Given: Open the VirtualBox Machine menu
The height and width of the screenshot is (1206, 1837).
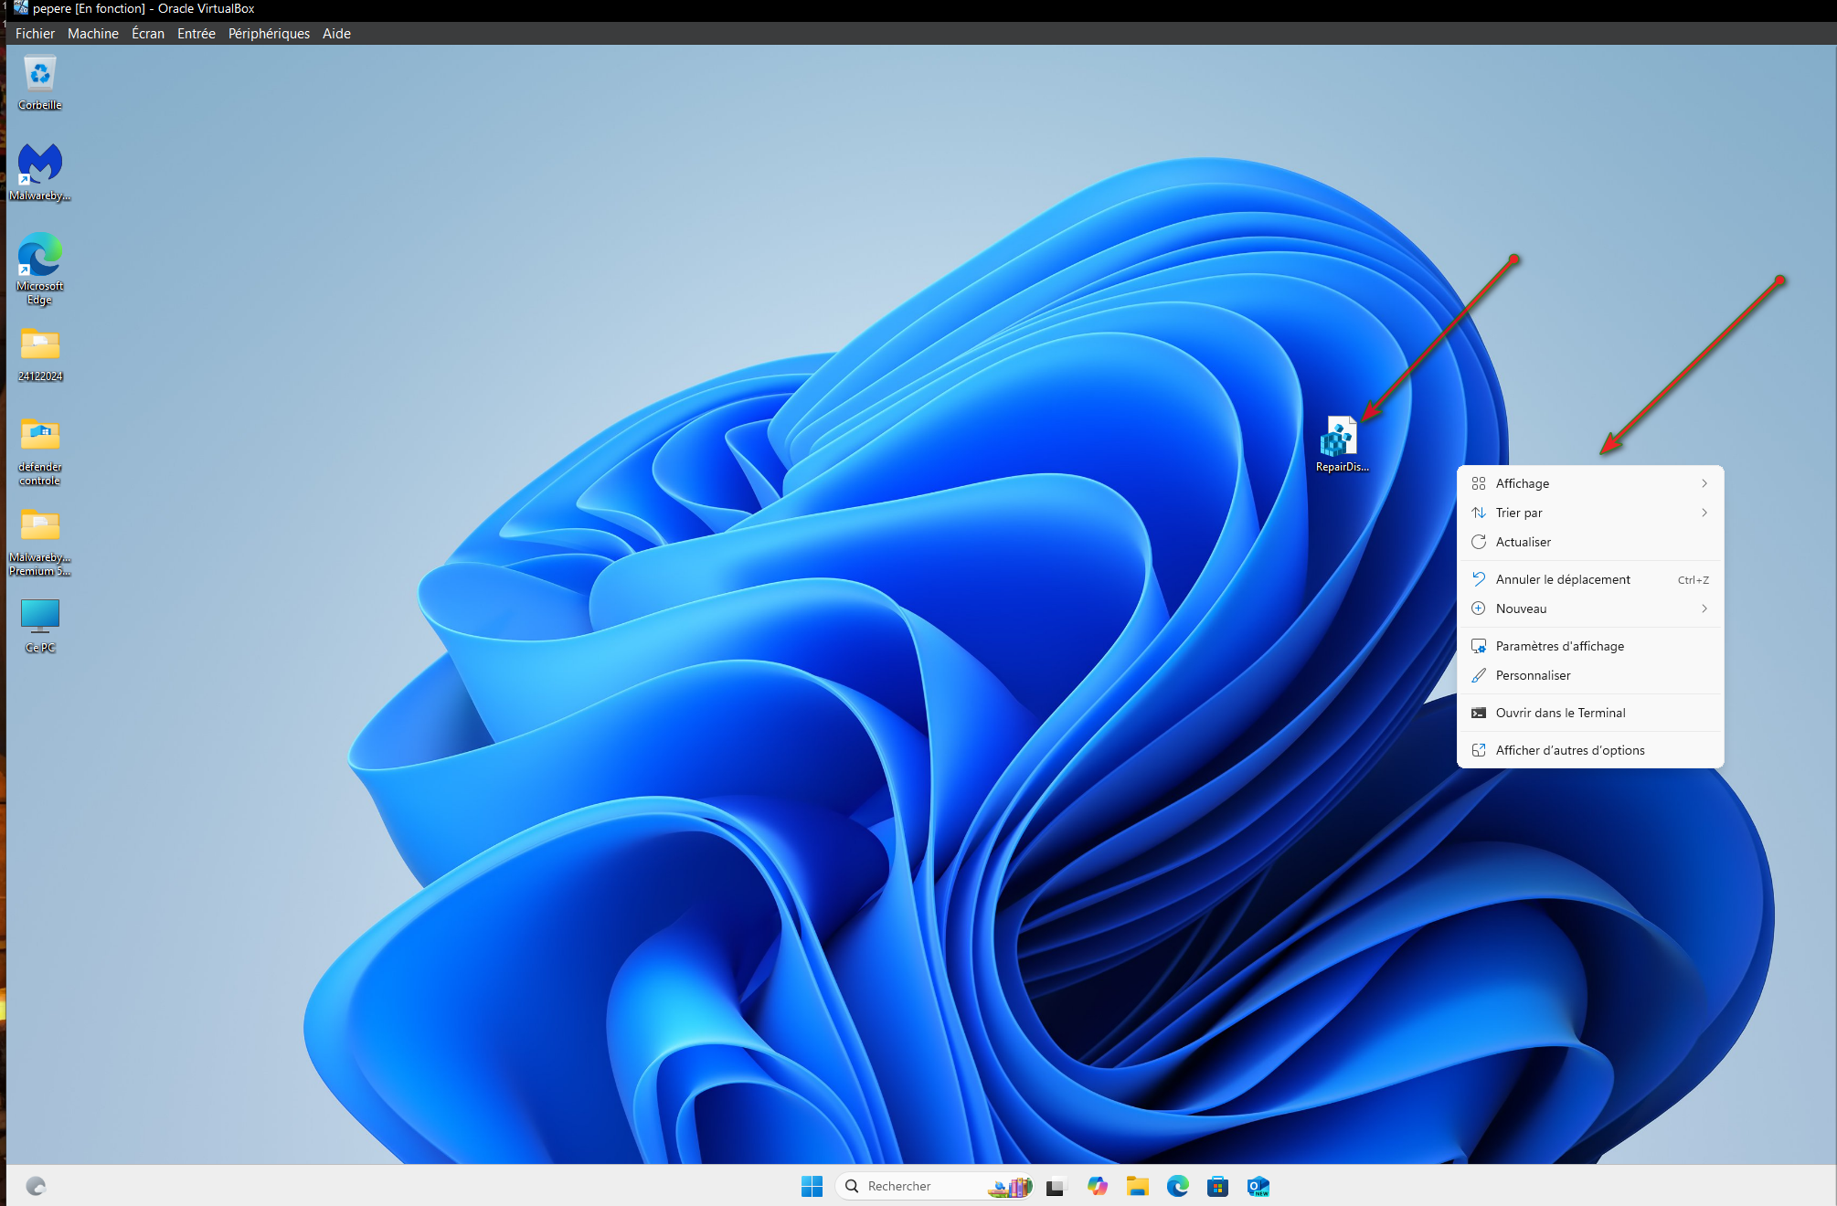Looking at the screenshot, I should 93,34.
